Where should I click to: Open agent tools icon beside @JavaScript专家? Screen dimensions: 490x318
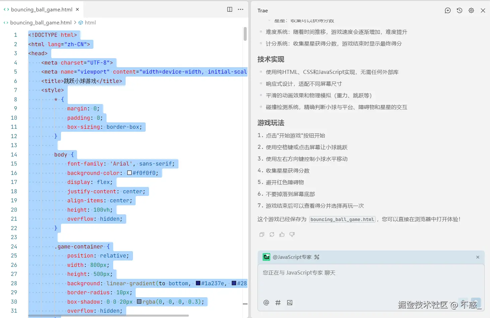tap(317, 257)
